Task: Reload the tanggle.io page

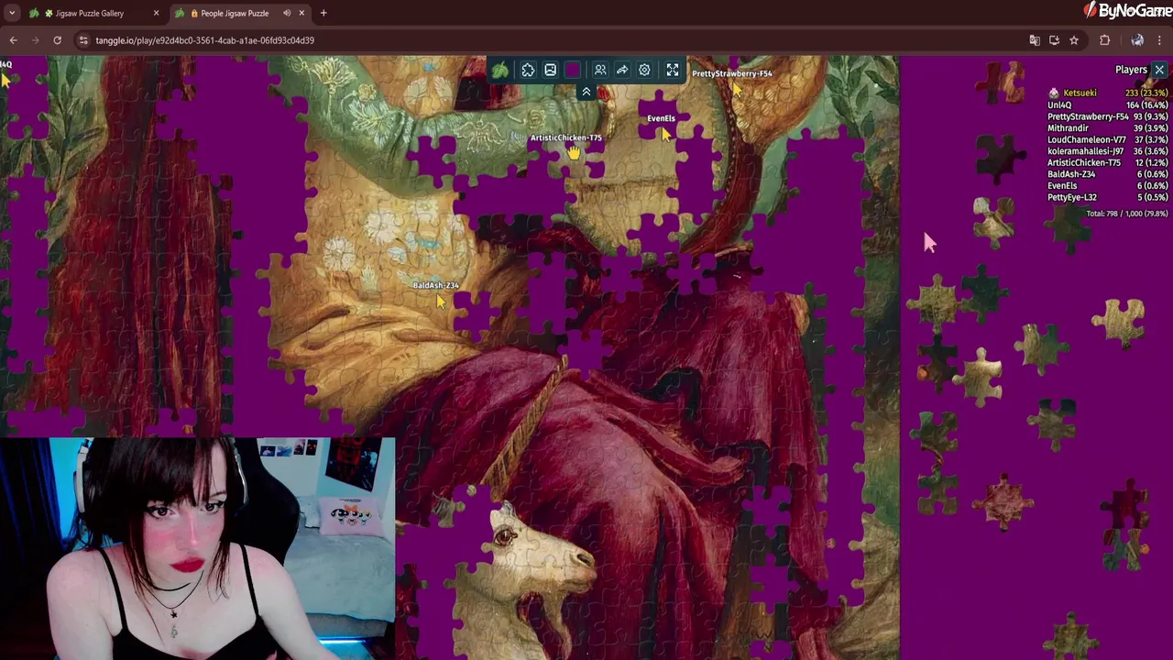Action: [x=57, y=40]
